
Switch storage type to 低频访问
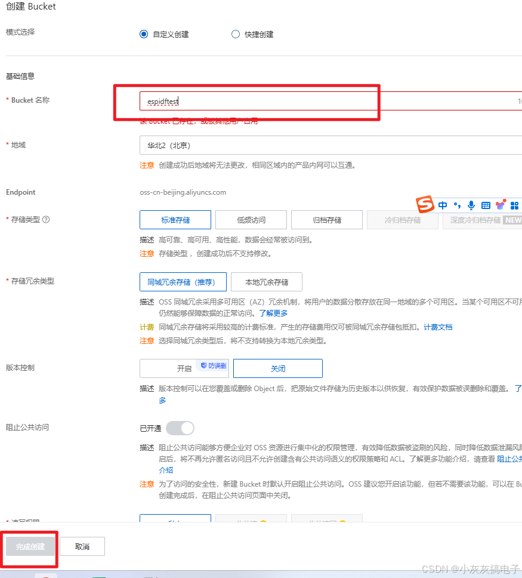(251, 220)
